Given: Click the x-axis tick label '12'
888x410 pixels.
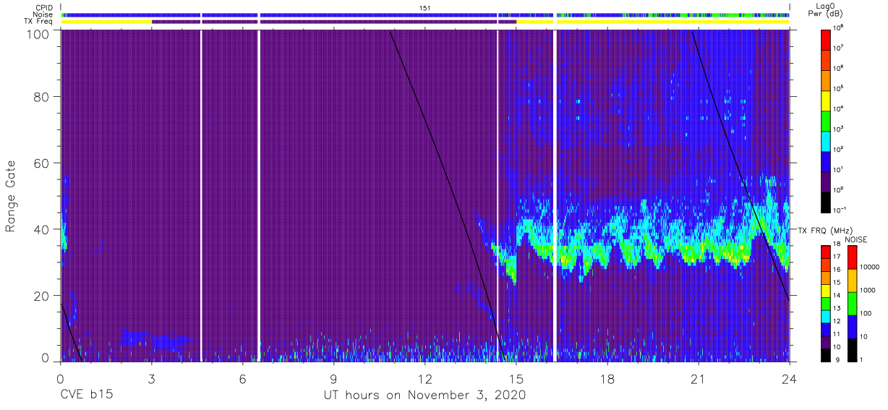Looking at the screenshot, I should (425, 378).
